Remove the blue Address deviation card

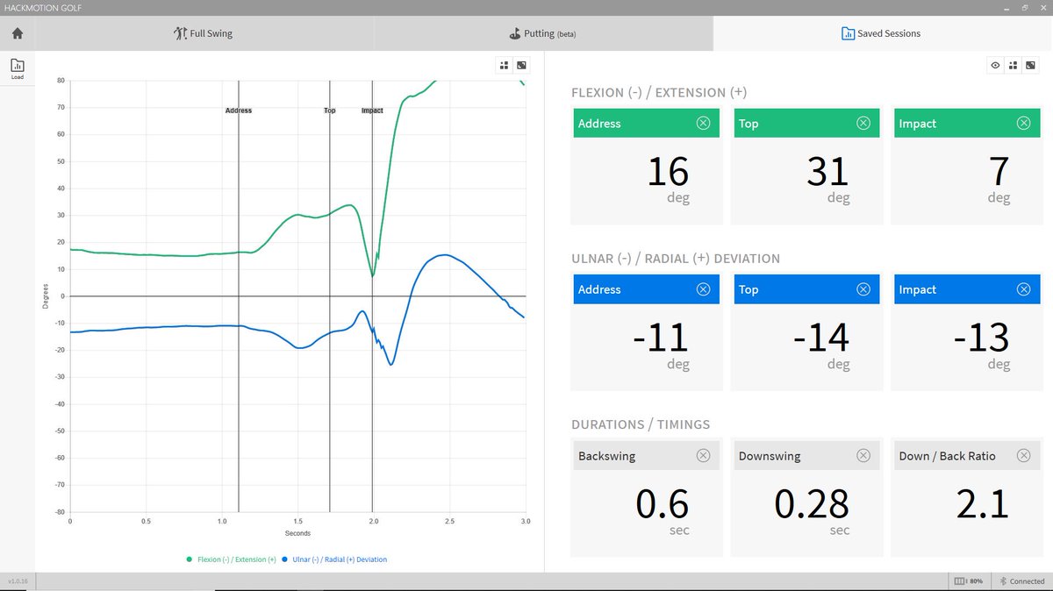click(703, 289)
